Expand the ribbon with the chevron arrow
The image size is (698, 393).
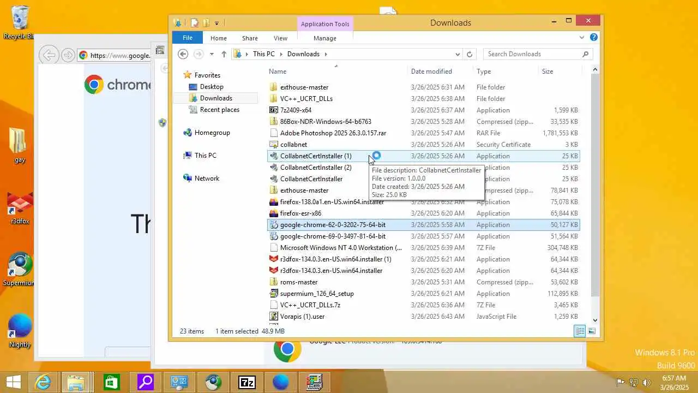(582, 38)
